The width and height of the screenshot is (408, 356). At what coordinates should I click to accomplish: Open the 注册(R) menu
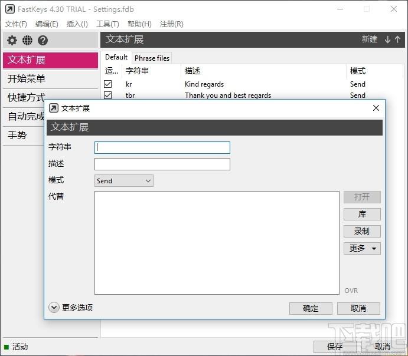click(171, 24)
